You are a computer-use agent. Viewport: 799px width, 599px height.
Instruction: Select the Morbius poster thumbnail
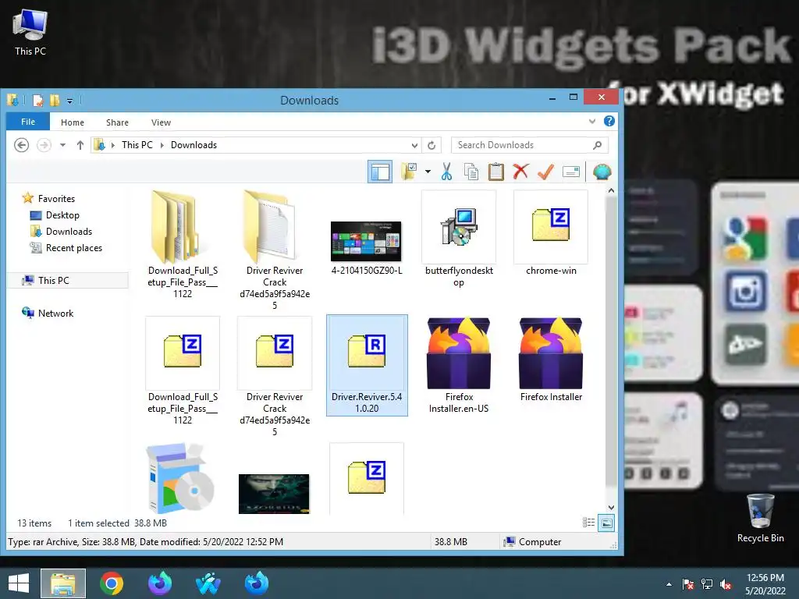pyautogui.click(x=274, y=494)
